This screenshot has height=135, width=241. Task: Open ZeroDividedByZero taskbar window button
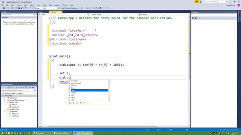63,133
